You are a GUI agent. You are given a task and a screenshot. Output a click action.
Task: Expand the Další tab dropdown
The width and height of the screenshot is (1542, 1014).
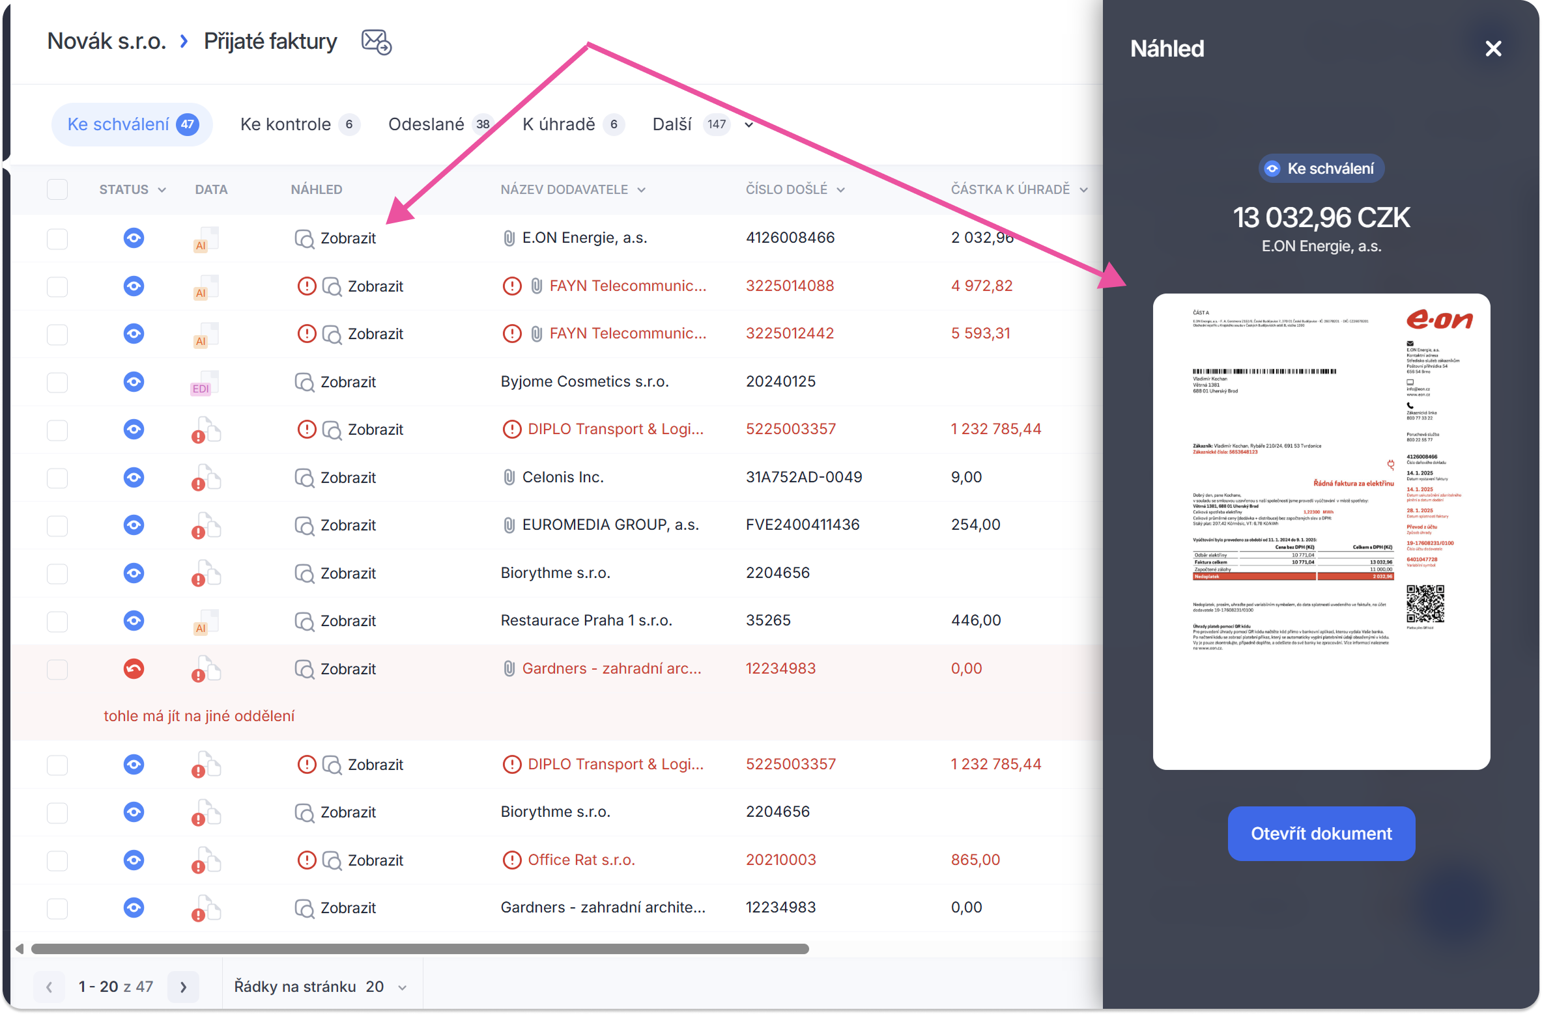[749, 125]
